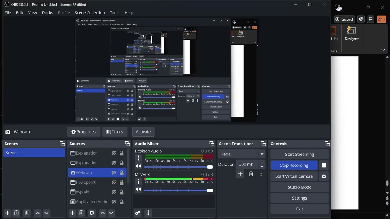The image size is (390, 219).
Task: Move source down in Sources list
Action: click(x=111, y=213)
